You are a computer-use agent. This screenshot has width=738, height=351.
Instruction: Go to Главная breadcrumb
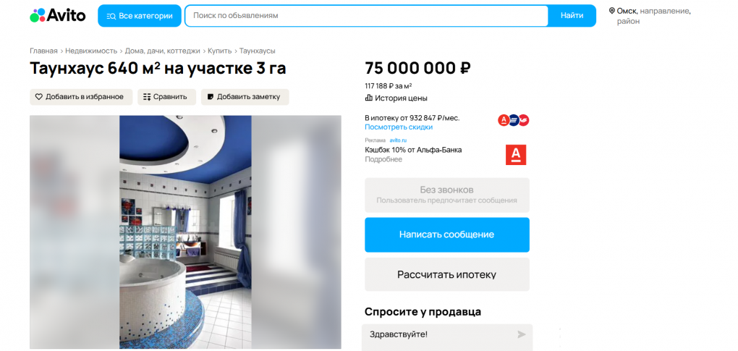pos(43,51)
